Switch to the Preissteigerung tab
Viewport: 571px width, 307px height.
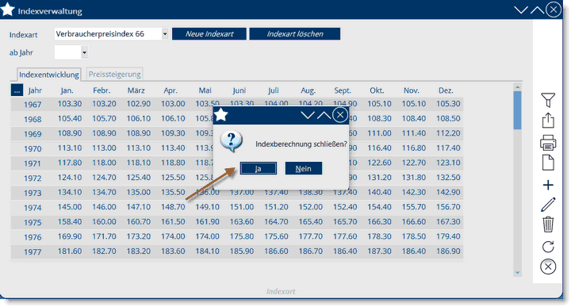[x=115, y=75]
